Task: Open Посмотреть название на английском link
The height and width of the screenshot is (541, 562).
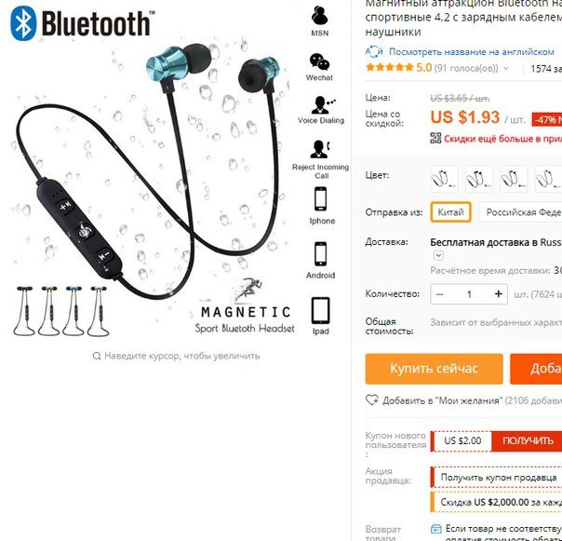Action: [472, 52]
